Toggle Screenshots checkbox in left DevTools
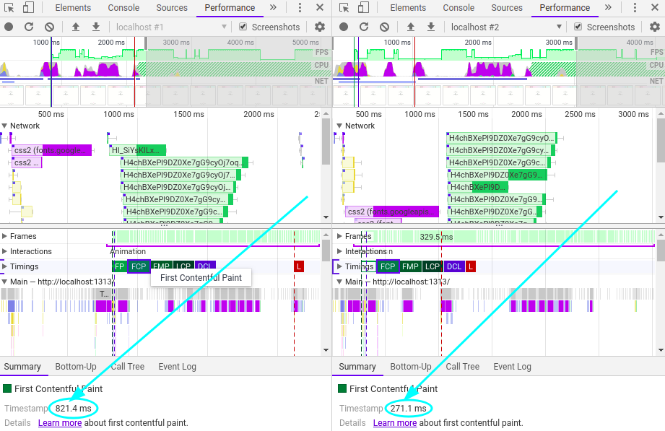Image resolution: width=665 pixels, height=431 pixels. (x=243, y=27)
